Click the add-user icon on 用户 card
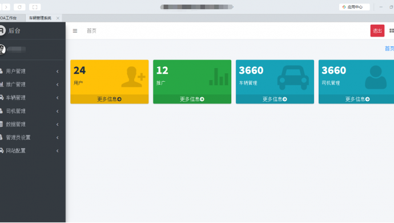The image size is (394, 223). pos(133,77)
